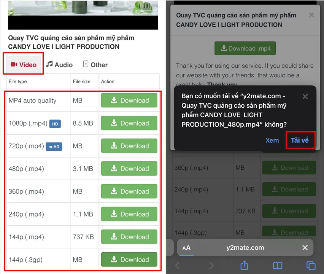Switch to the Audio tab
324x274 pixels.
click(x=59, y=65)
